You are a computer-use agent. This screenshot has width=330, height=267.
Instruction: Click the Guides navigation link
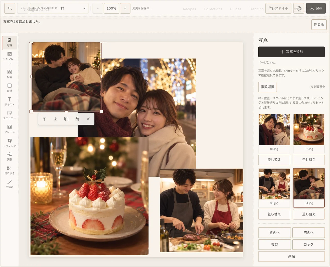click(x=236, y=9)
